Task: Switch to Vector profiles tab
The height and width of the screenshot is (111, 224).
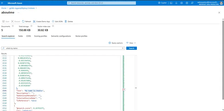Action: 81,36
